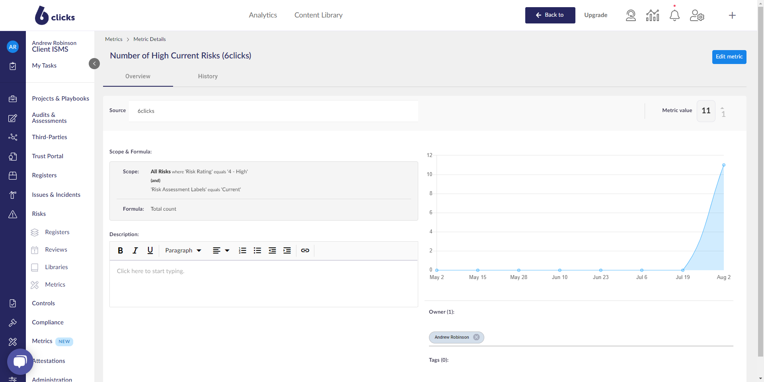Remove the Andrew Robinson owner chip

[x=476, y=337]
